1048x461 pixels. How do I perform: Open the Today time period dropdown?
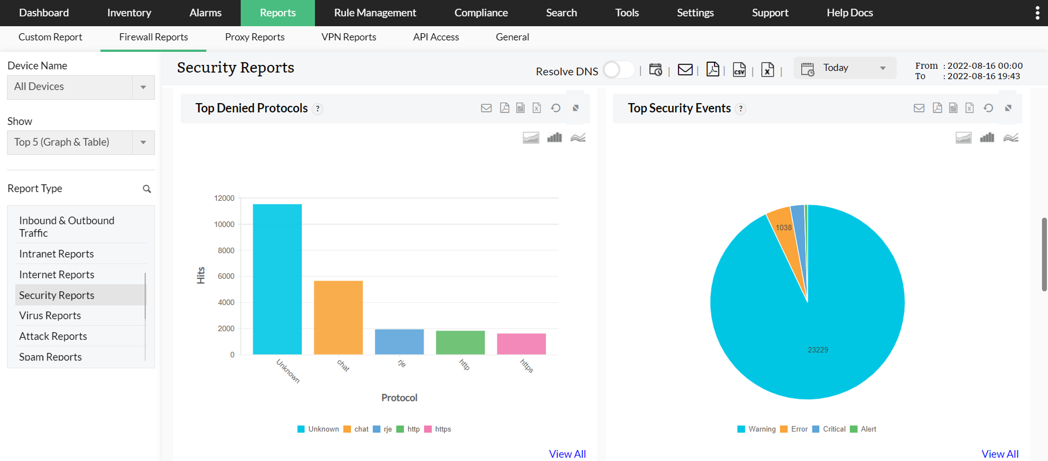(844, 68)
